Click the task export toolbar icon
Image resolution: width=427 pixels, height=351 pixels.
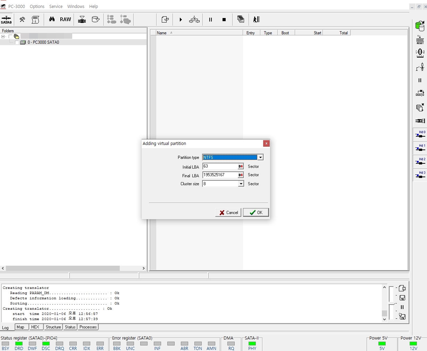pyautogui.click(x=165, y=19)
